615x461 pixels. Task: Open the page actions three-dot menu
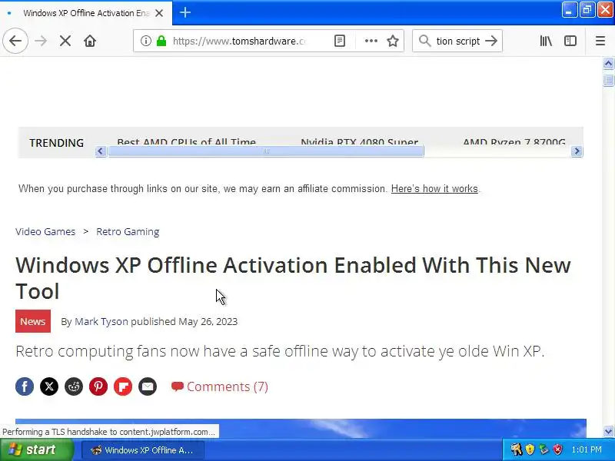click(371, 41)
